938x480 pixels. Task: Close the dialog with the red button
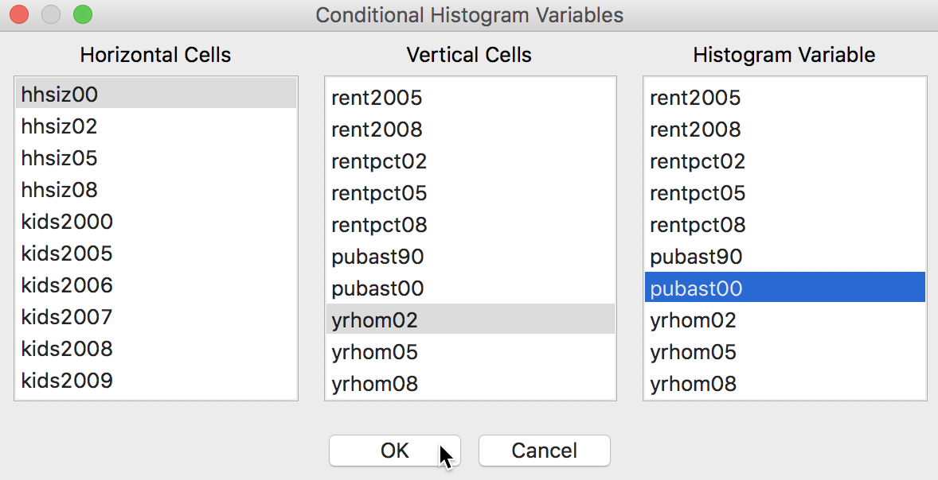(x=19, y=14)
